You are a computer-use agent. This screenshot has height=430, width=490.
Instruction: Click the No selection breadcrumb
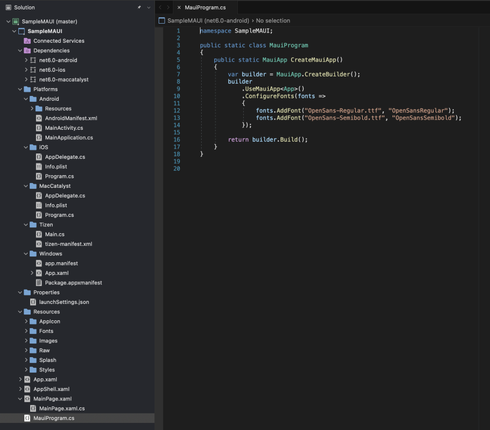click(x=273, y=21)
